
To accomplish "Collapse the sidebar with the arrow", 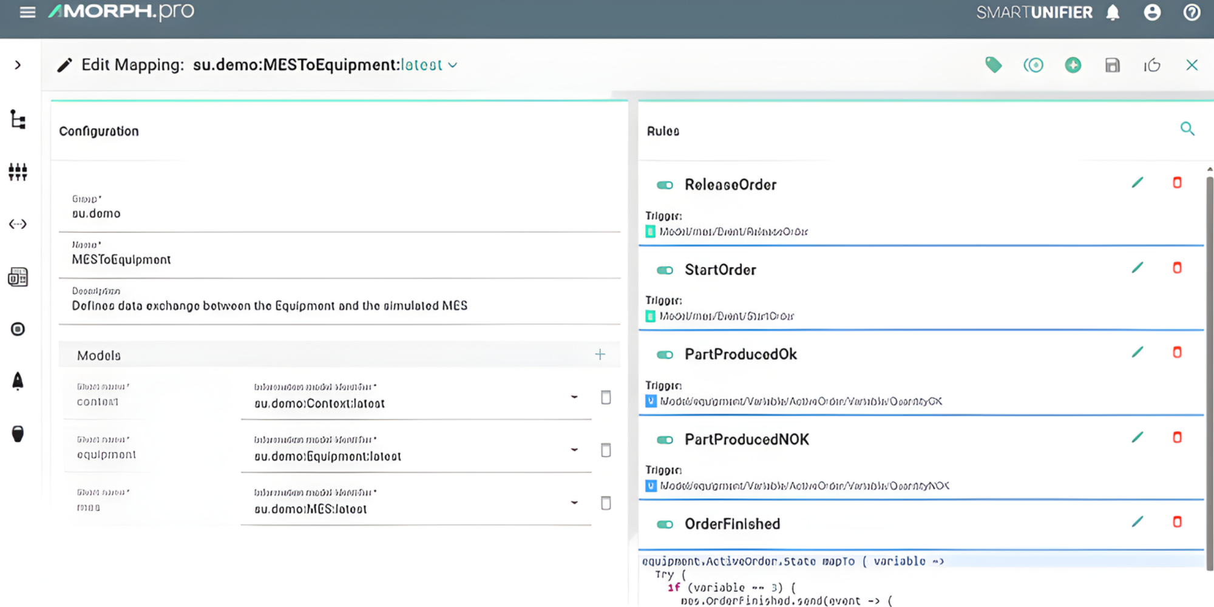I will click(x=18, y=65).
